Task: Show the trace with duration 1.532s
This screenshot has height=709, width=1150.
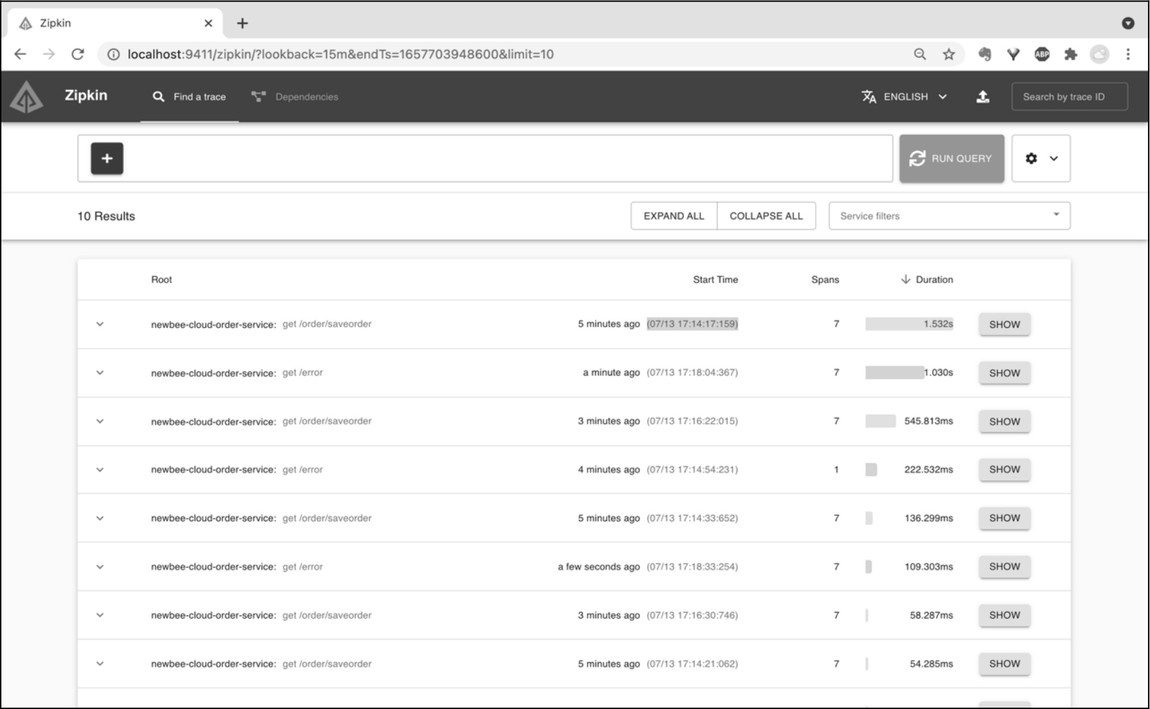Action: tap(1005, 324)
